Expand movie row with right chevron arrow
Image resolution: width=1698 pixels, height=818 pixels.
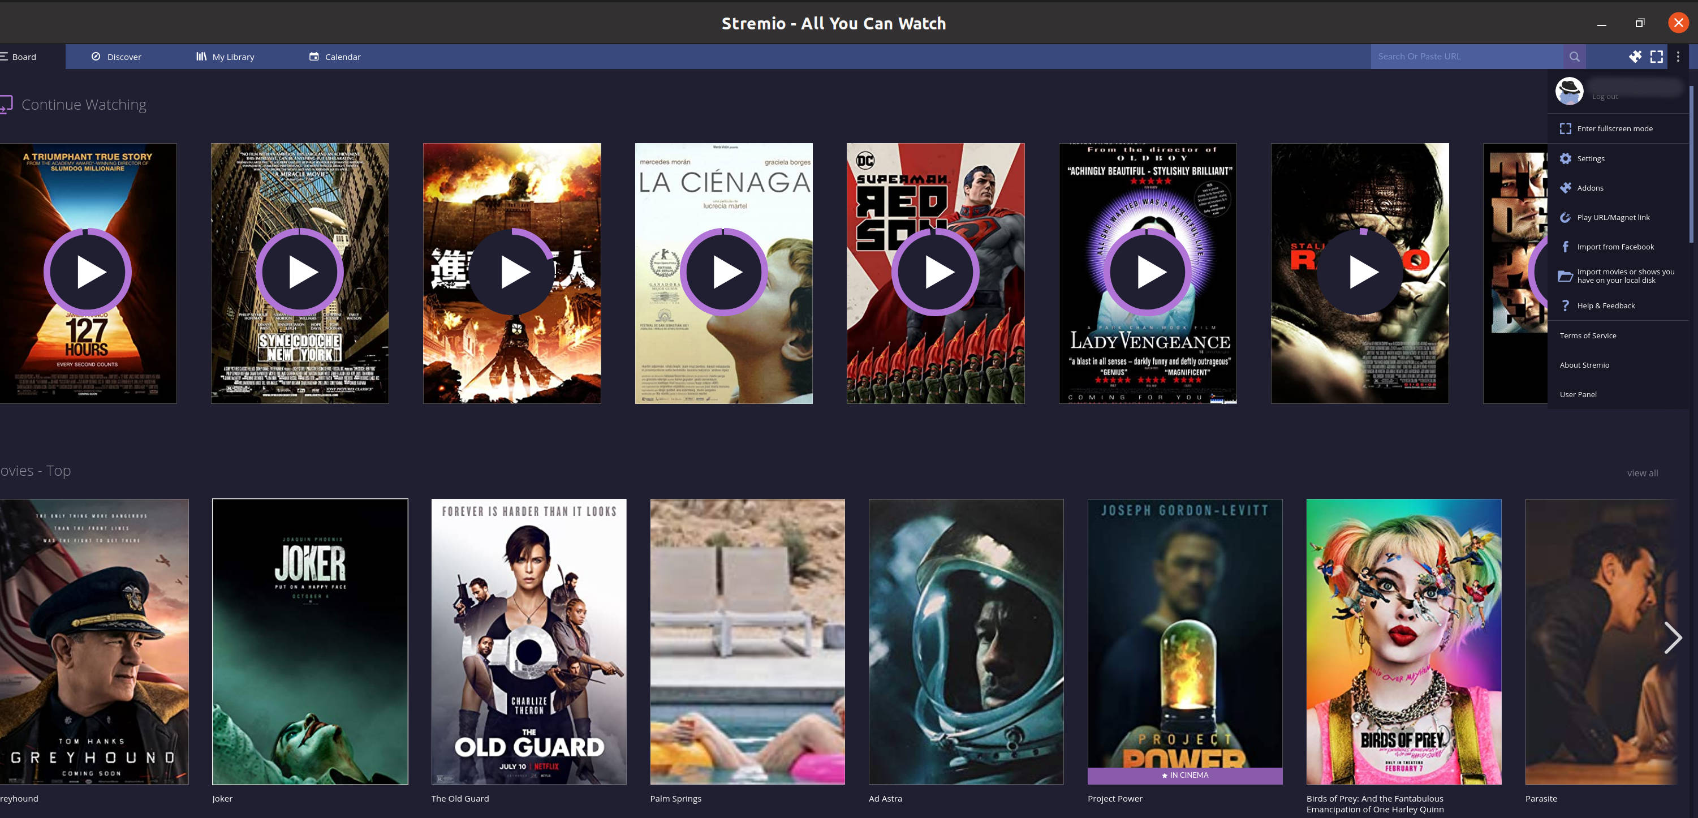tap(1673, 638)
